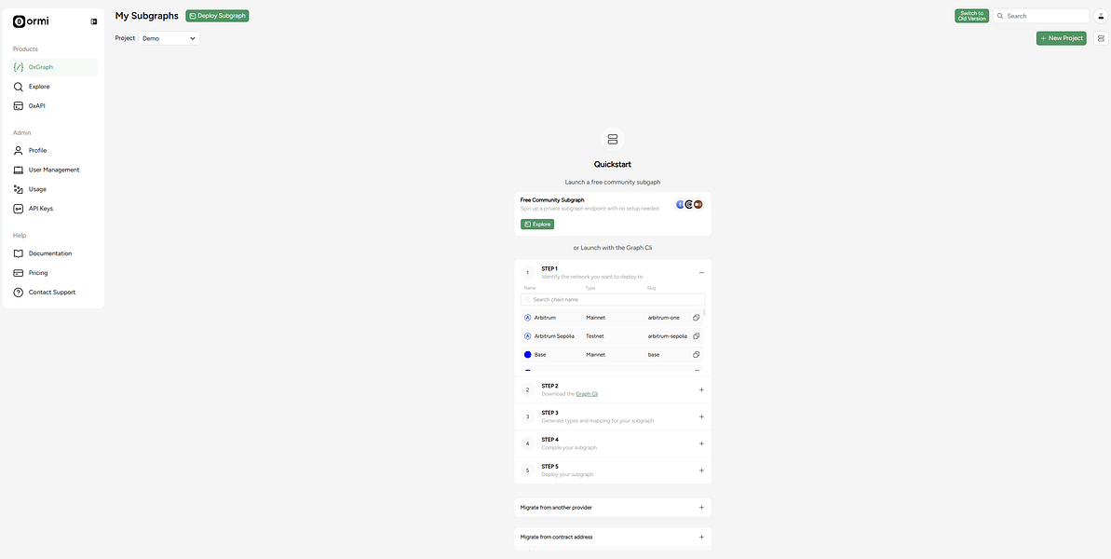This screenshot has height=559, width=1111.
Task: Expand STEP 3 generate types
Action: click(x=701, y=416)
